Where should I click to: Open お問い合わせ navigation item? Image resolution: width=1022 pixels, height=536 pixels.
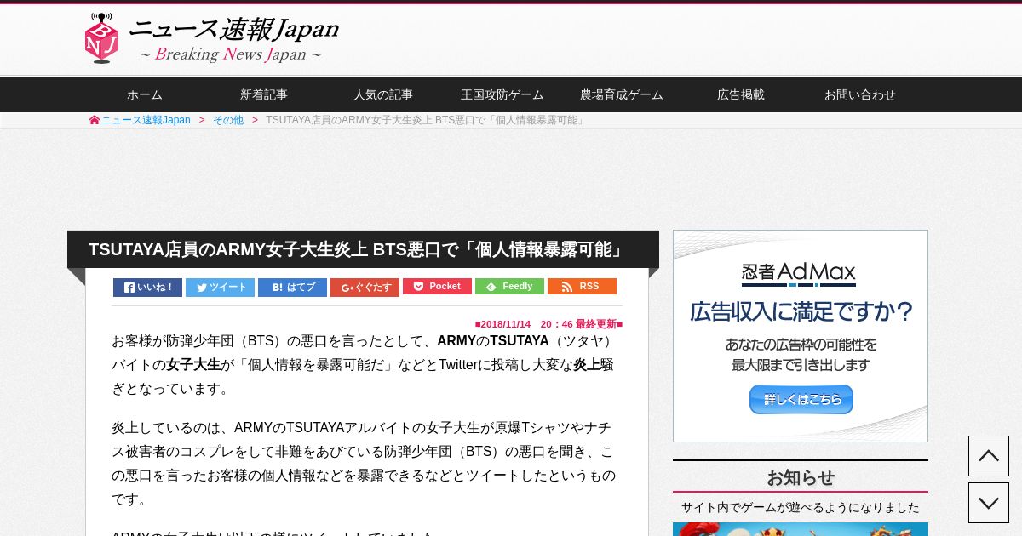[x=860, y=94]
